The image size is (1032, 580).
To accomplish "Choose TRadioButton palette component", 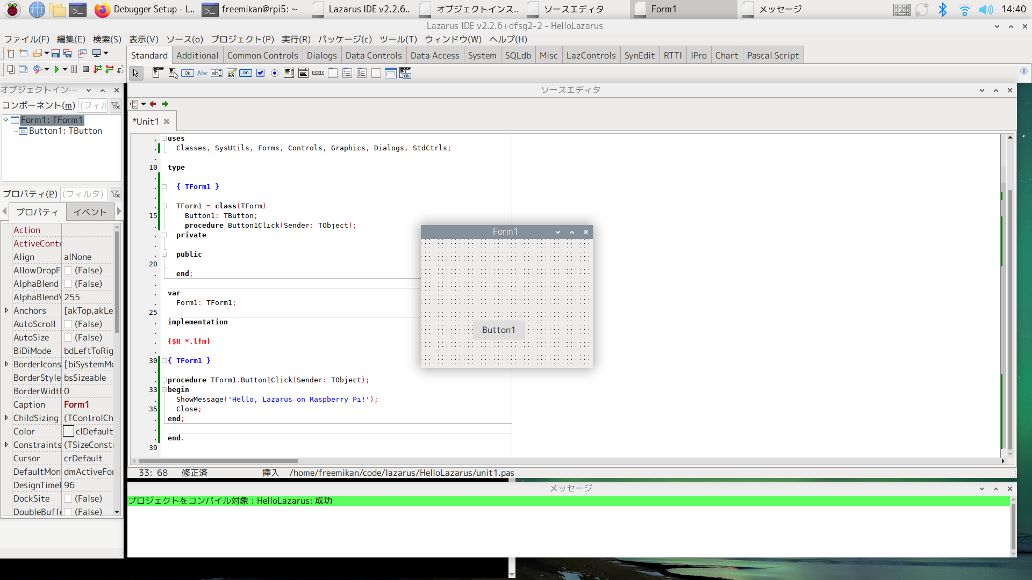I will [275, 73].
